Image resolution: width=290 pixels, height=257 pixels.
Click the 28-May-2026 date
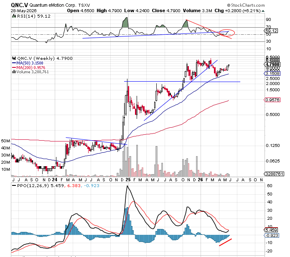[x=24, y=11]
